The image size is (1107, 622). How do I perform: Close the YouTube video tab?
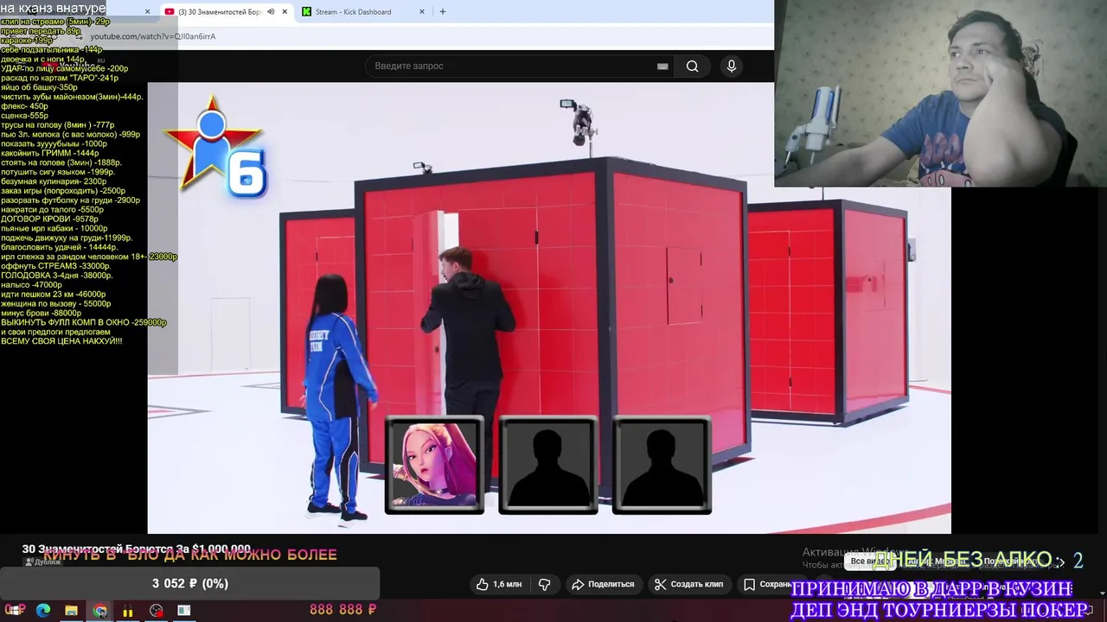pos(285,12)
